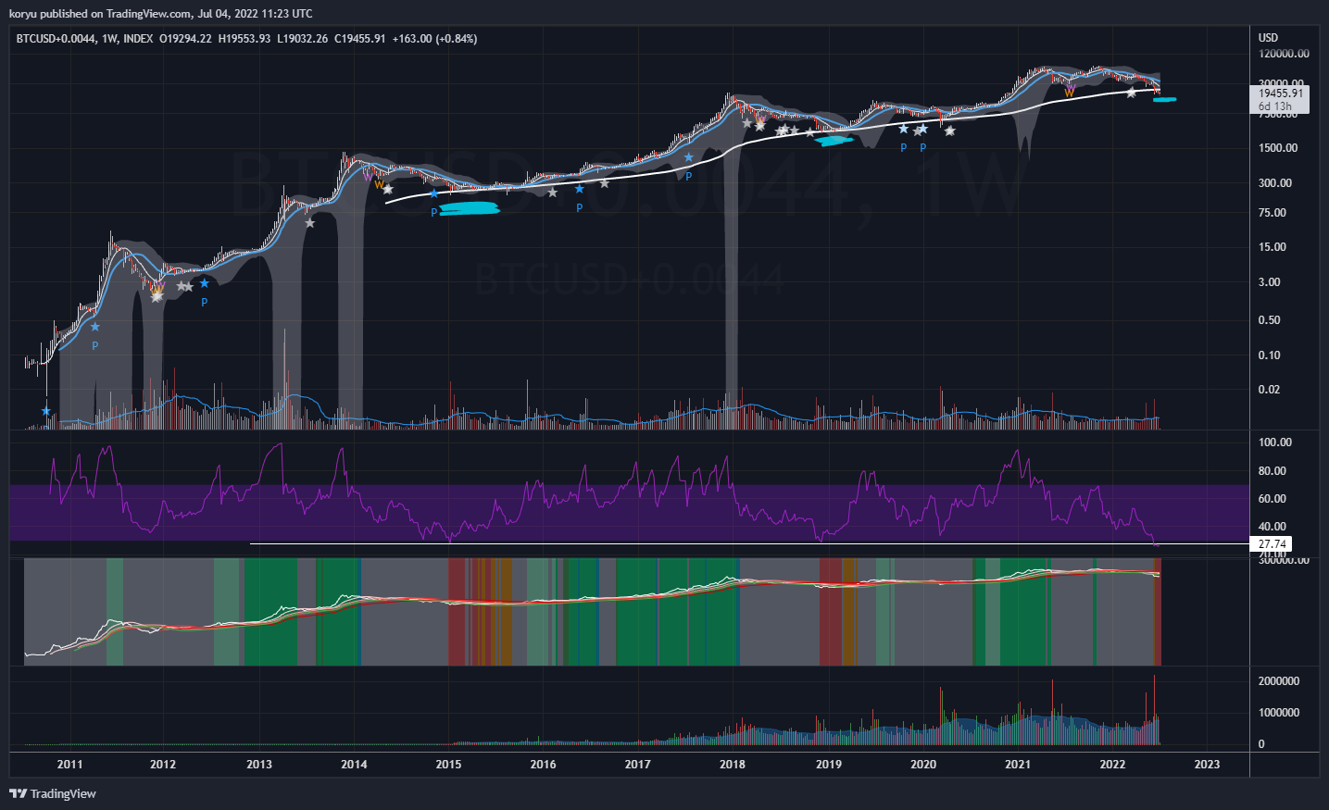
Task: Click the '2014' label on the time axis
Action: (354, 765)
